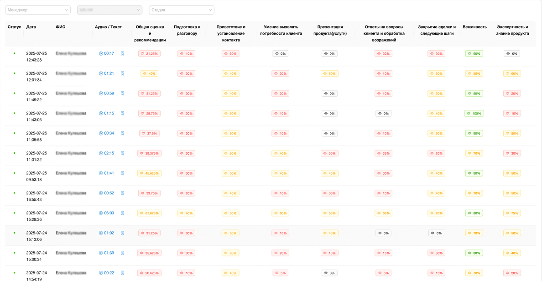Viewport: 542px width, 281px height.
Task: Play the 00:22 audio clip
Action: pos(101,273)
